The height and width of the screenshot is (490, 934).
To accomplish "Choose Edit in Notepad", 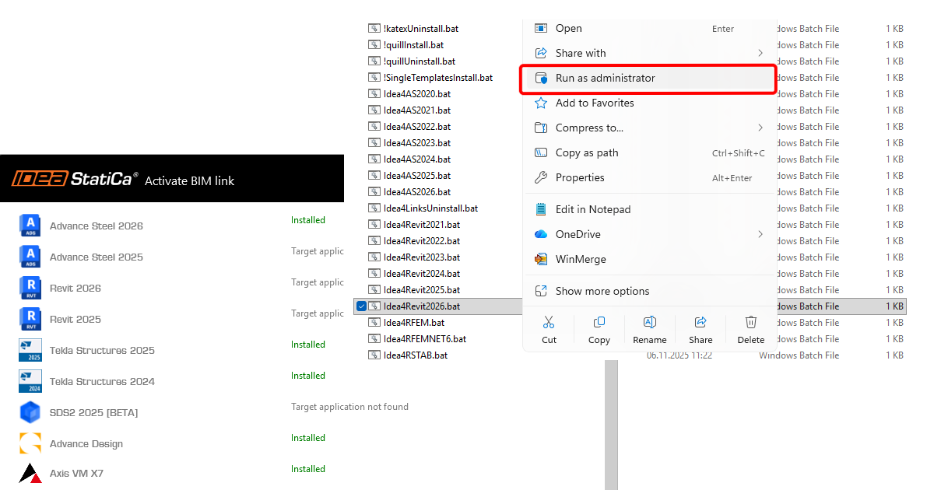I will [x=650, y=209].
